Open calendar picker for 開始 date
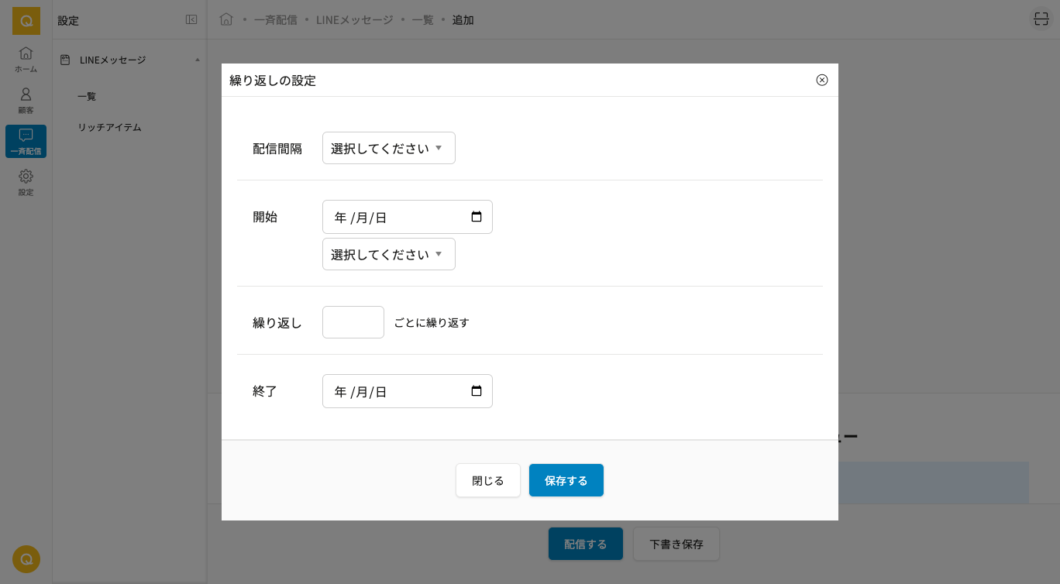The height and width of the screenshot is (584, 1060). pyautogui.click(x=477, y=217)
